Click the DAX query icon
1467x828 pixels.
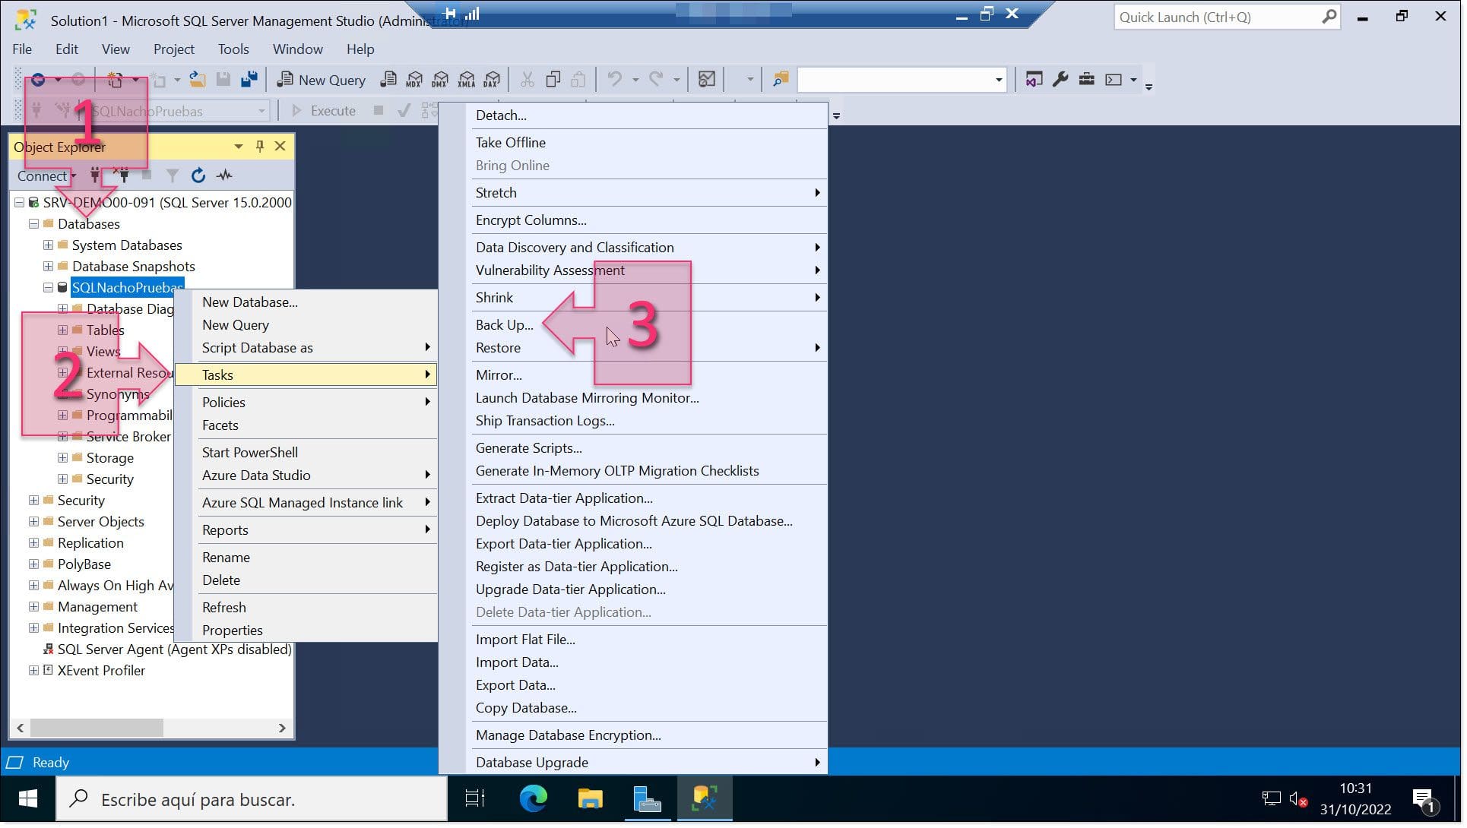coord(493,79)
